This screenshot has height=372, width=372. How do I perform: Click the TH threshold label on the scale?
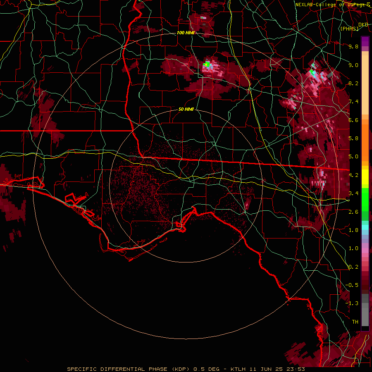pos(355,322)
